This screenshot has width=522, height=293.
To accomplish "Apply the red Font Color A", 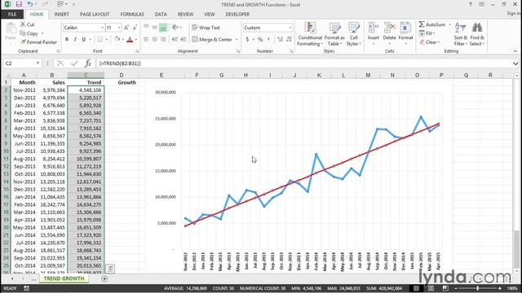I will coord(130,39).
